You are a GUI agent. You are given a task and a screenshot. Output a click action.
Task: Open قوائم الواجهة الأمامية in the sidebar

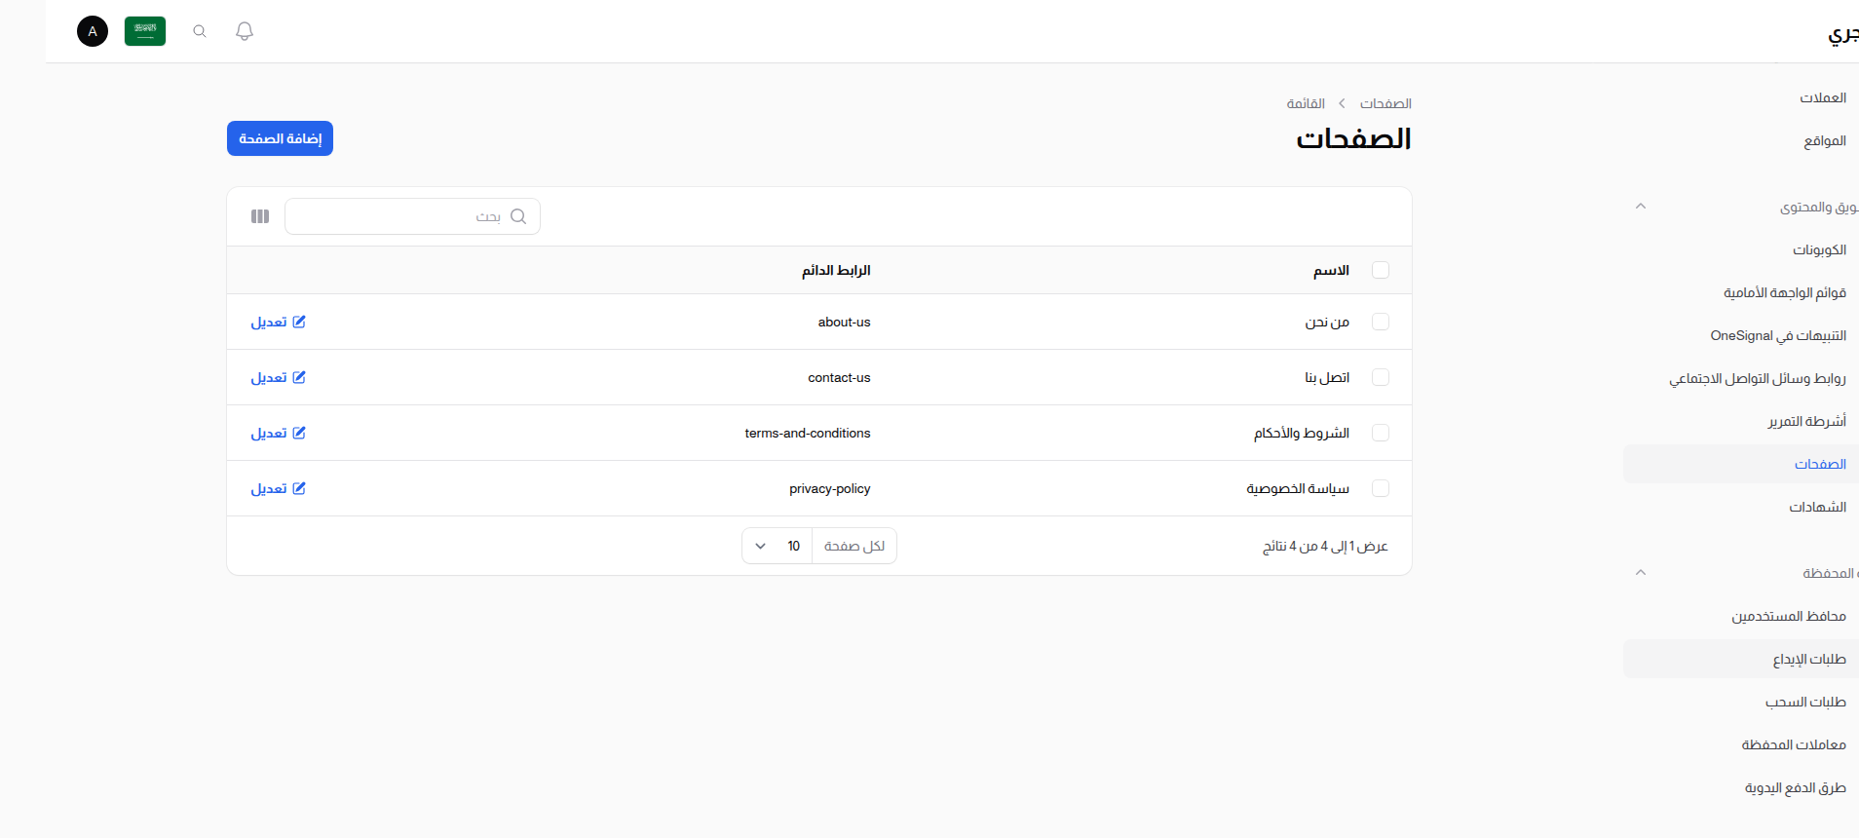pyautogui.click(x=1785, y=292)
